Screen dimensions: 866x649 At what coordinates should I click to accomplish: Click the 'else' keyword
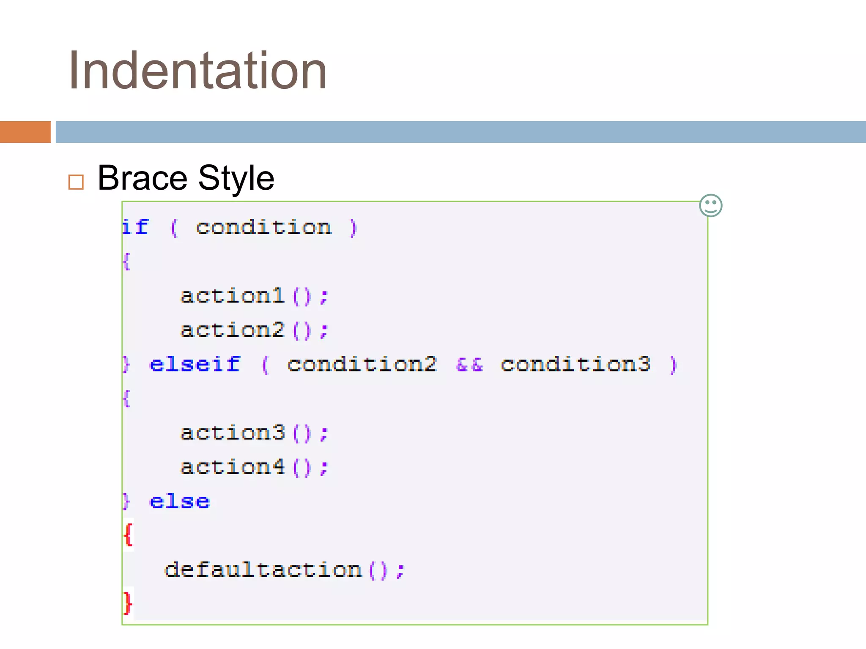[x=180, y=502]
